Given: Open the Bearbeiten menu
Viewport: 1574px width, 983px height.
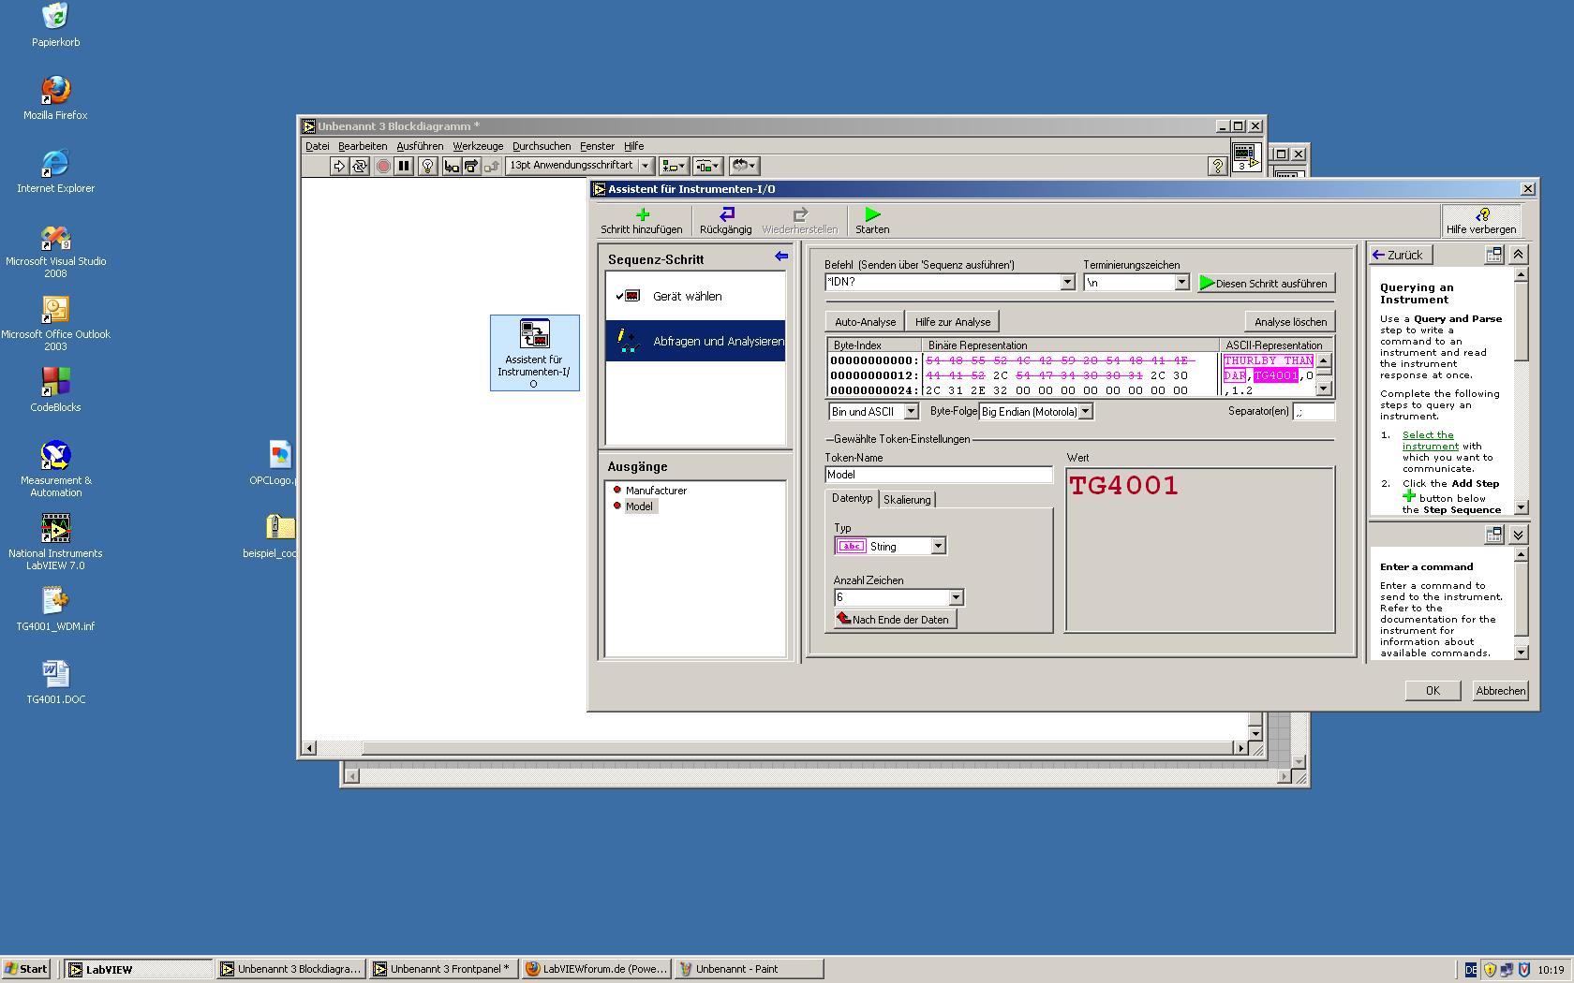Looking at the screenshot, I should coord(363,146).
